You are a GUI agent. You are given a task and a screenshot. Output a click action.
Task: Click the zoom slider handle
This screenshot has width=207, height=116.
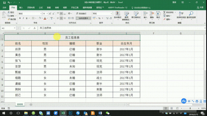190,108
